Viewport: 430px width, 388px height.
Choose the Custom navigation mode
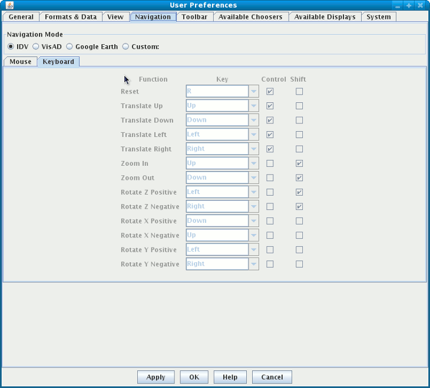click(125, 46)
